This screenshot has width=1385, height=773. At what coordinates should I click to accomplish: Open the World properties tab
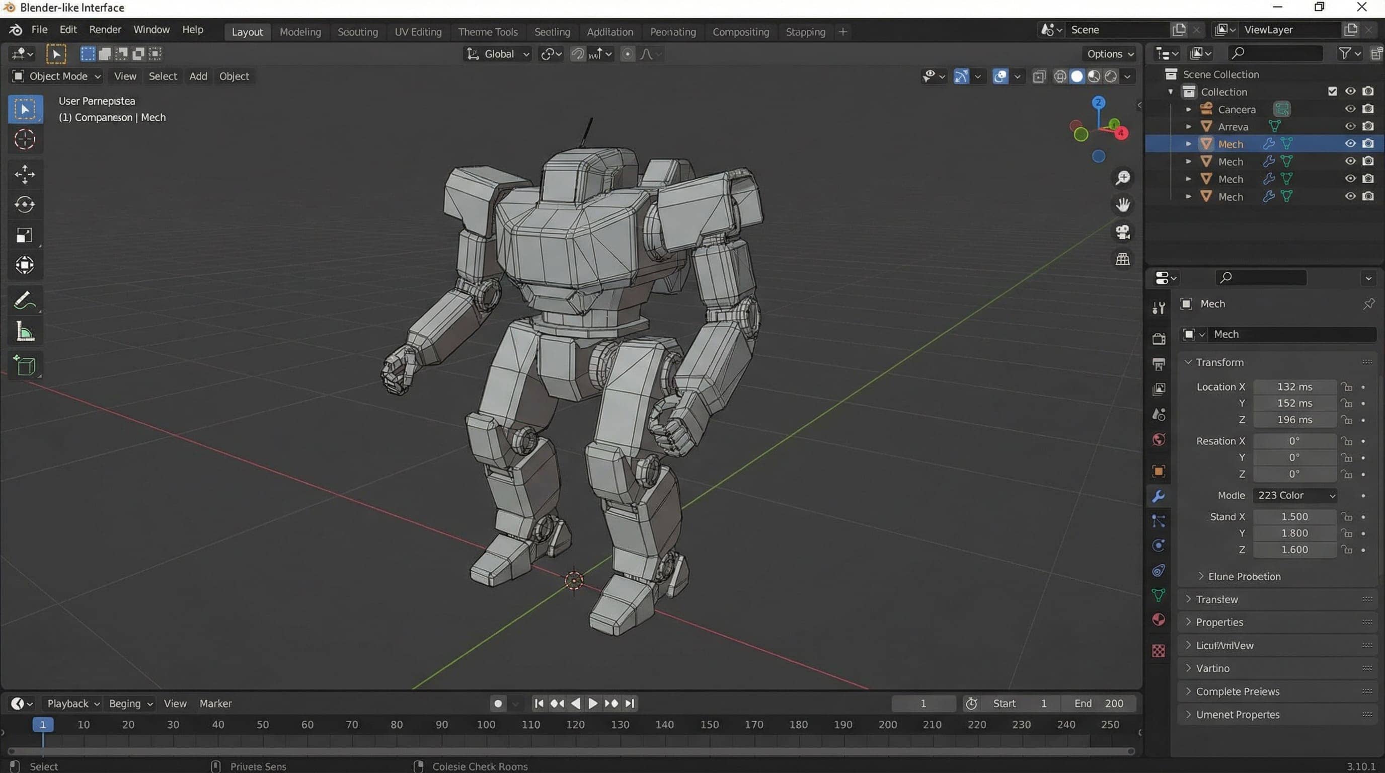coord(1159,440)
